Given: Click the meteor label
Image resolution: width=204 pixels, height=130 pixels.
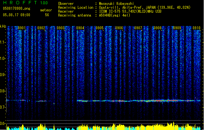Looking at the screenshot, I should tap(46, 10).
